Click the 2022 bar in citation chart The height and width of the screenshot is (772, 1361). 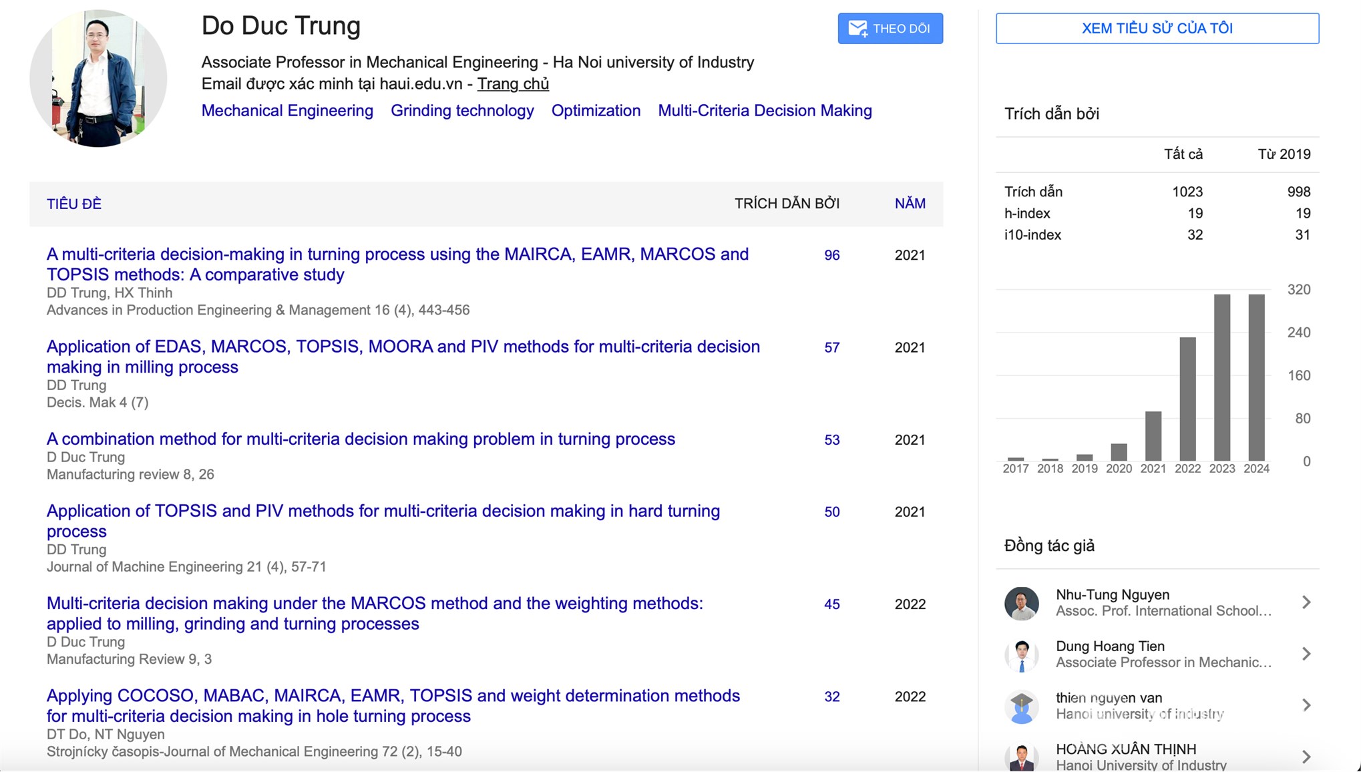click(x=1187, y=399)
